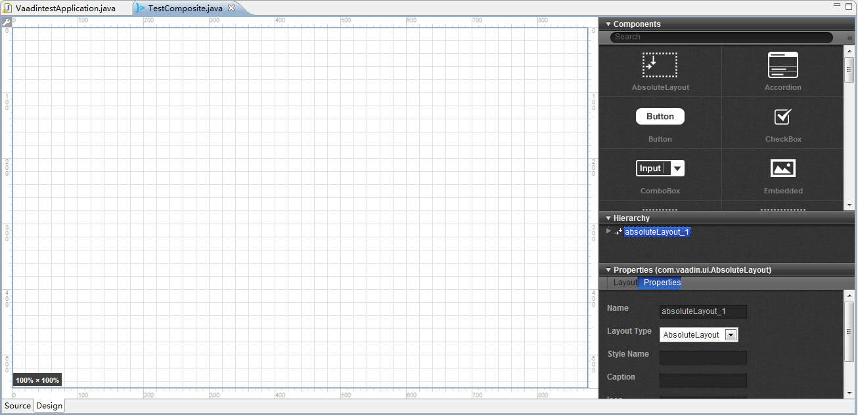Click the Caption input field
The image size is (858, 415).
click(x=703, y=380)
